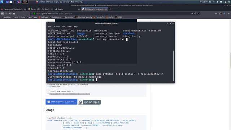Go to the Firefox home page
The width and height of the screenshot is (231, 130).
[14, 13]
